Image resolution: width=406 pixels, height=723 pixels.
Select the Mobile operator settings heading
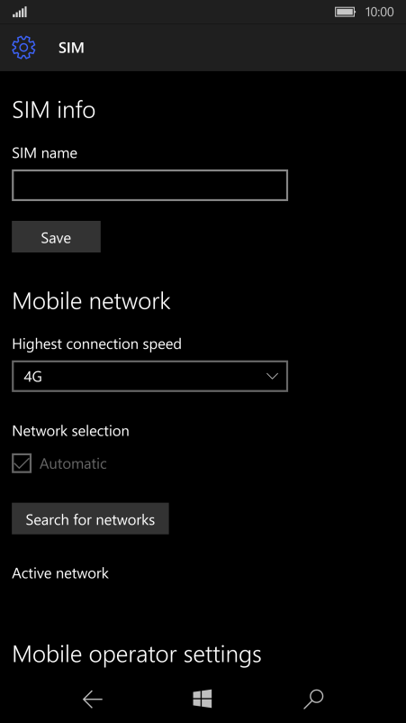point(136,654)
